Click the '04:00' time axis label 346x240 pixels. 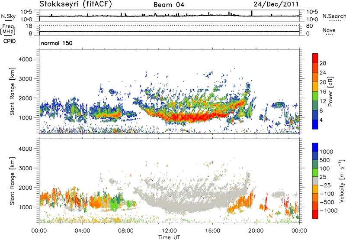(82, 231)
